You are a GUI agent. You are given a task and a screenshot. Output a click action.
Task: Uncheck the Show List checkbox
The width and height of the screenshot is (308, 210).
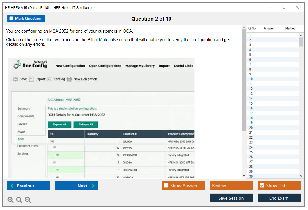[x=262, y=186]
